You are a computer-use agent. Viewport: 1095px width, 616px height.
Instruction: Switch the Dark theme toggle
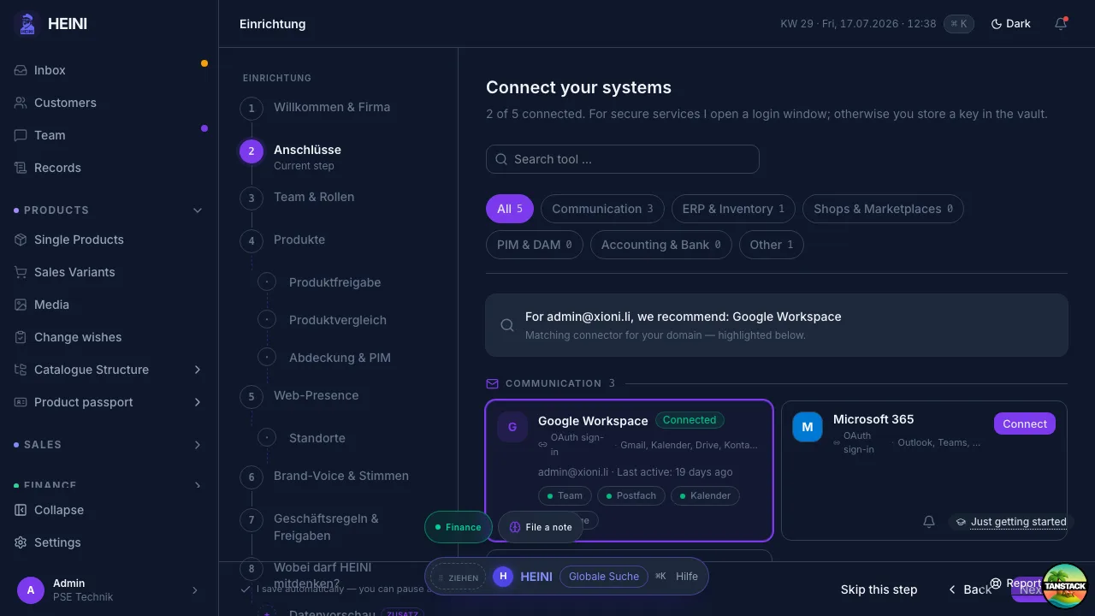tap(1010, 24)
